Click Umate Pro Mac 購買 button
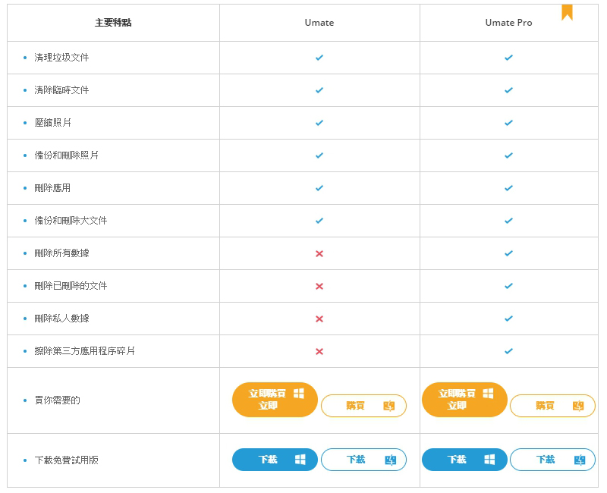The width and height of the screenshot is (607, 493). click(x=553, y=406)
